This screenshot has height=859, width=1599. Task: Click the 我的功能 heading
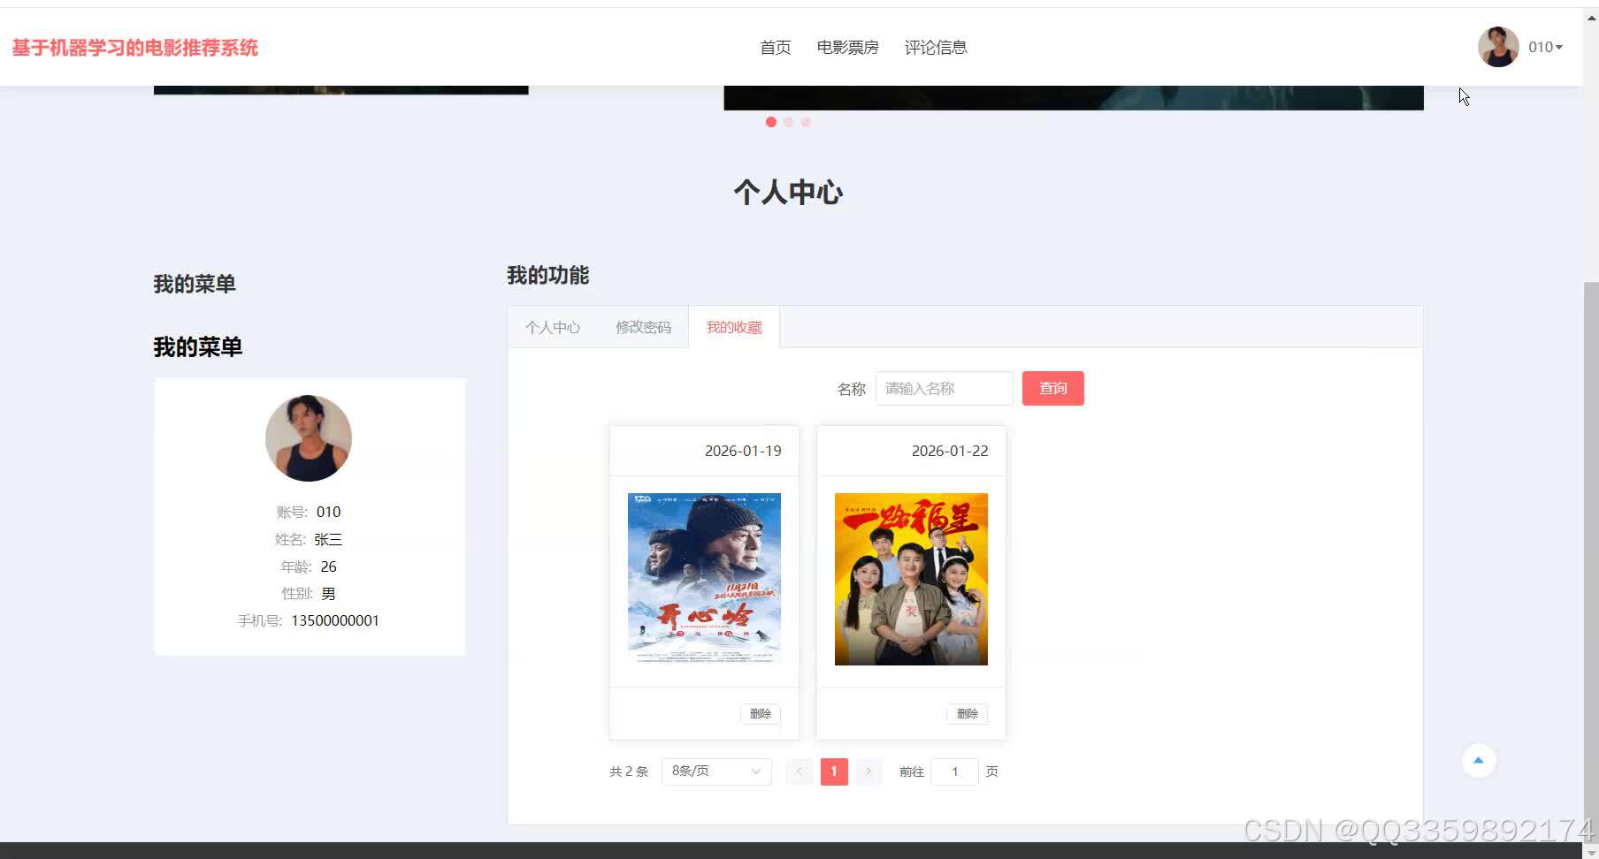click(x=548, y=276)
